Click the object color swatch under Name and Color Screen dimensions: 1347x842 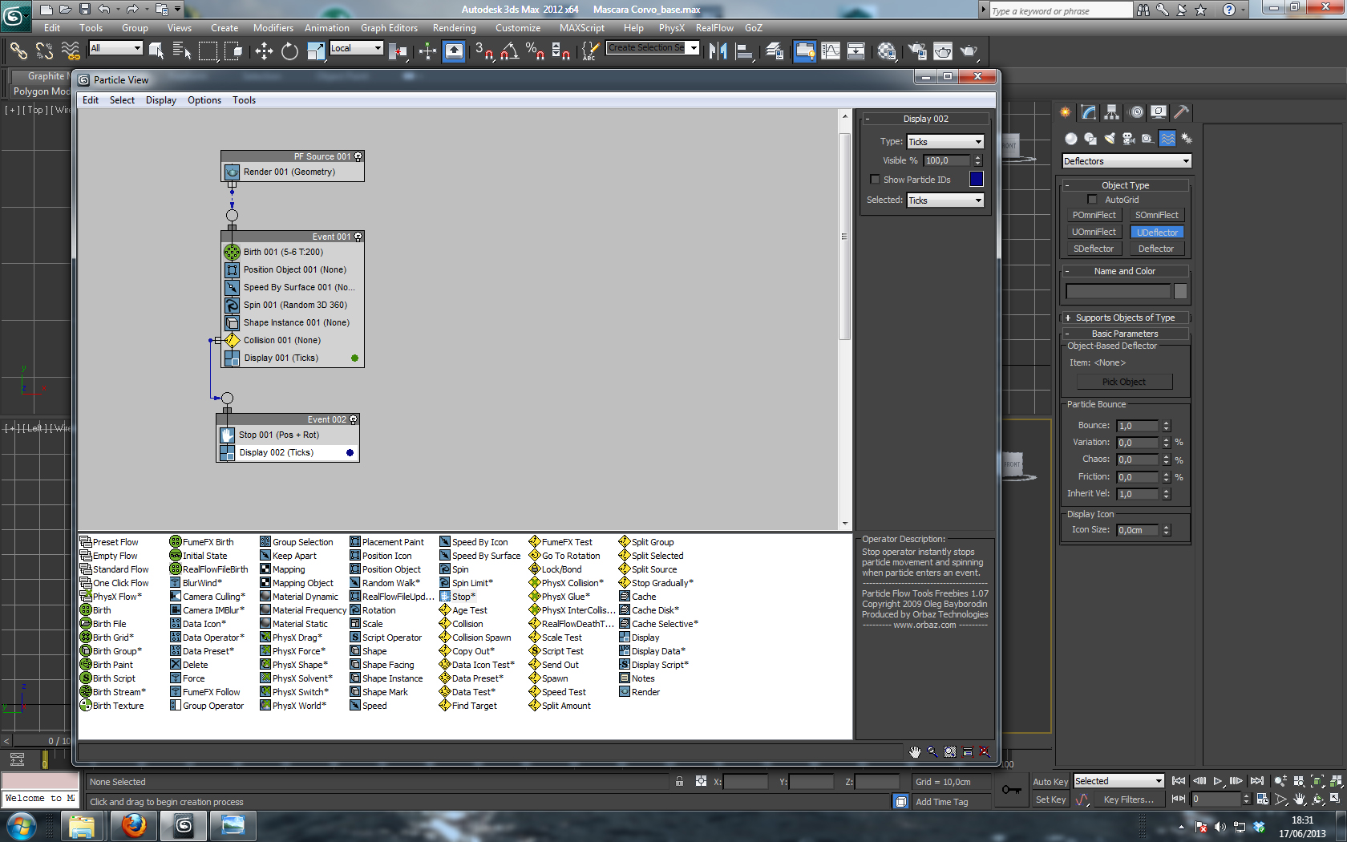tap(1180, 292)
